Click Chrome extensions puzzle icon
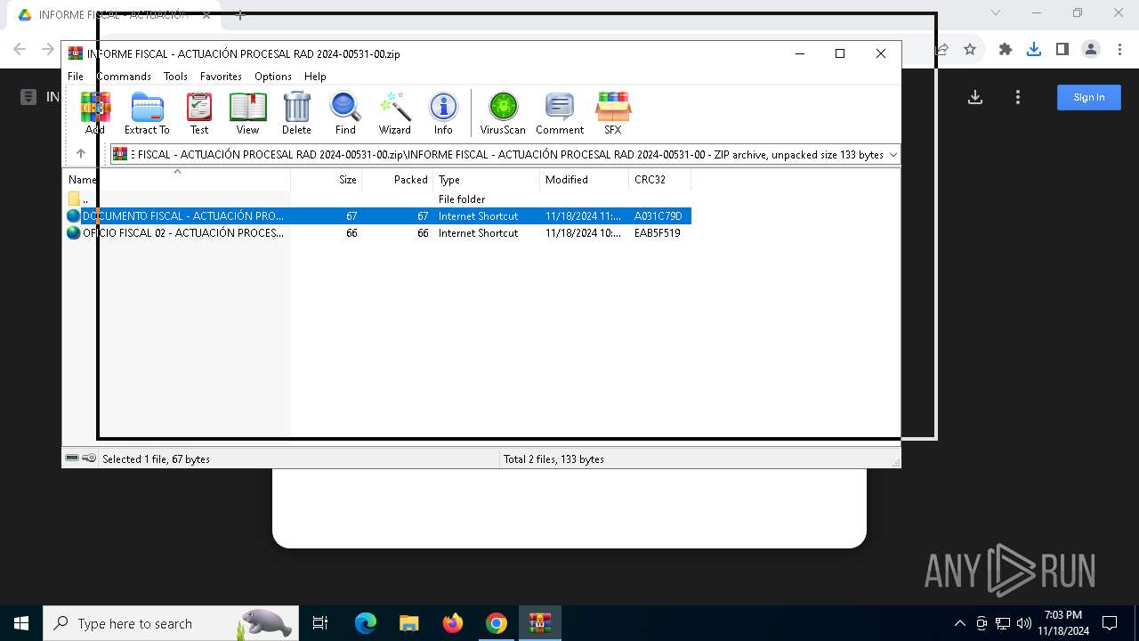Screen dimensions: 1139x641 pyautogui.click(x=1006, y=49)
